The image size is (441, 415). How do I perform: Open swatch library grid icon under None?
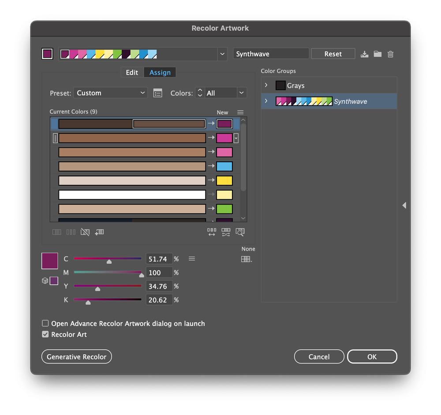[247, 259]
